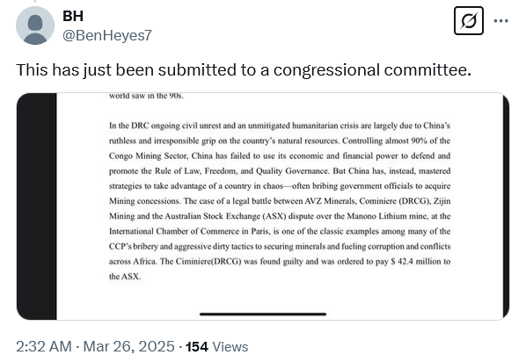Viewport: 526px width, 362px height.
Task: Click the line 'world saw in the 90s.'
Action: (146, 96)
